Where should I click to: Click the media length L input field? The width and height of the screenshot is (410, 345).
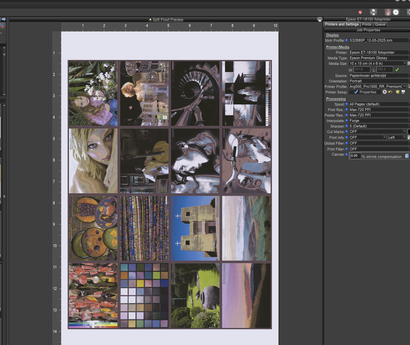(x=384, y=69)
